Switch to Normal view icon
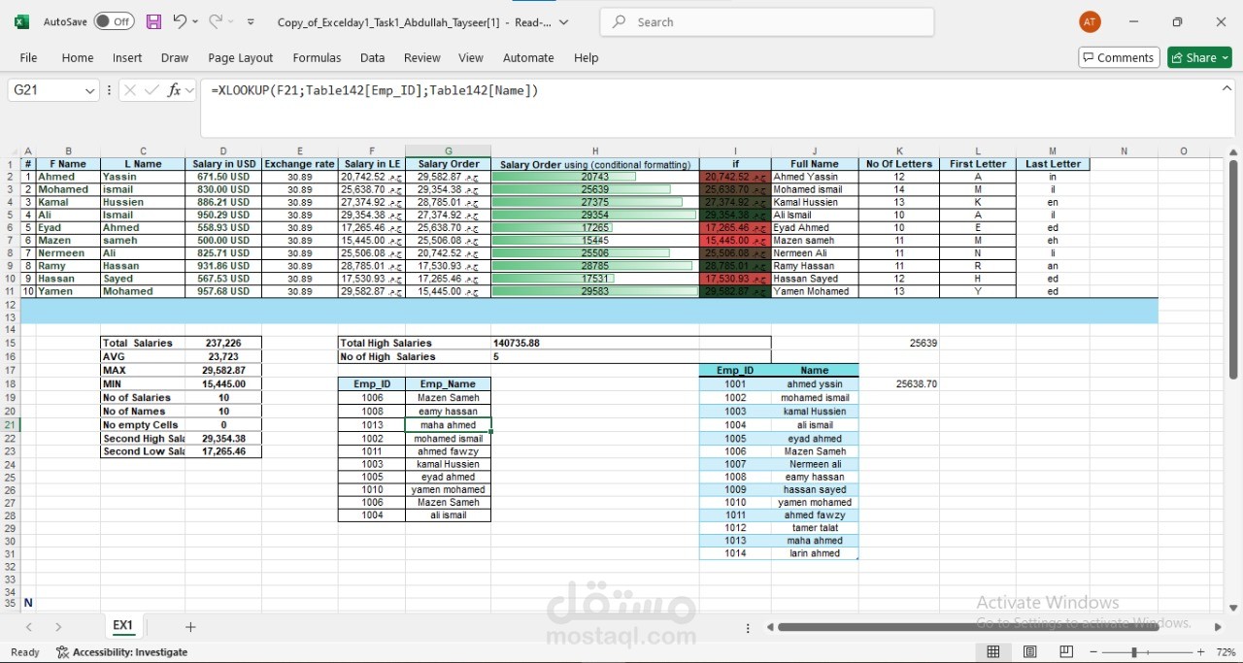 point(993,652)
